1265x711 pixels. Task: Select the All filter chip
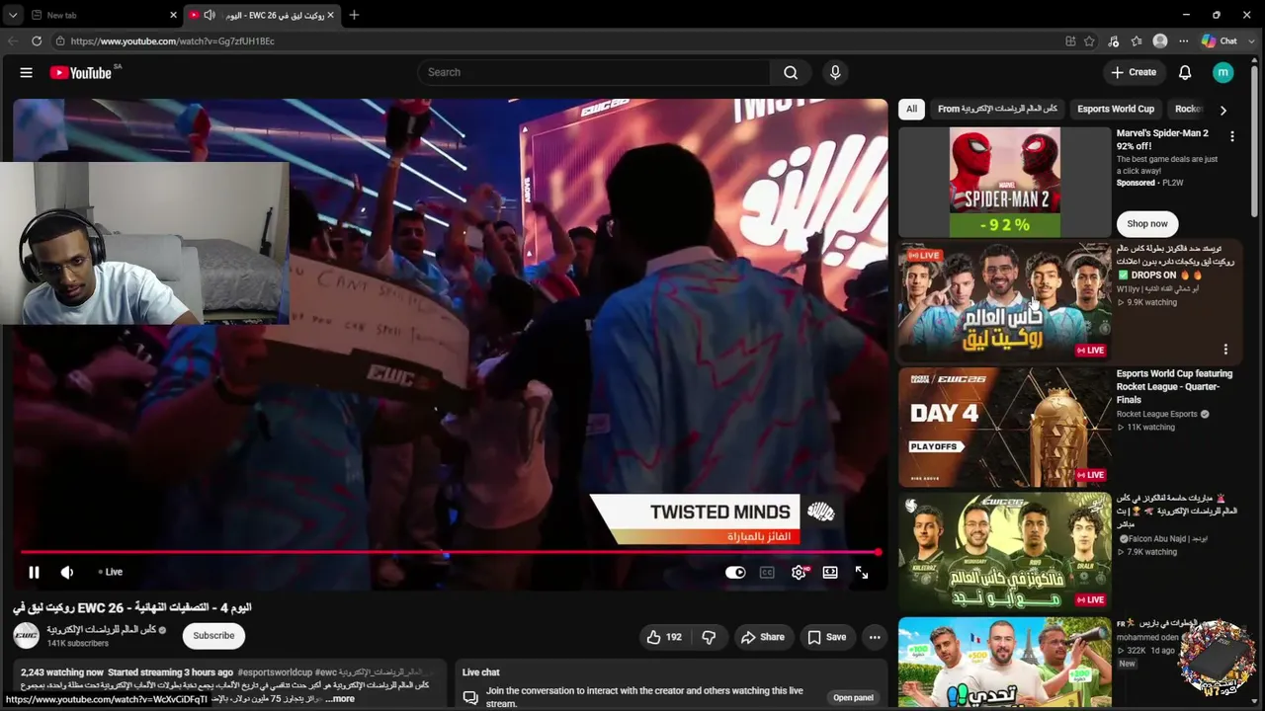911,109
